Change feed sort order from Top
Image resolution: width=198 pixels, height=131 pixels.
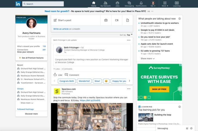(130, 35)
